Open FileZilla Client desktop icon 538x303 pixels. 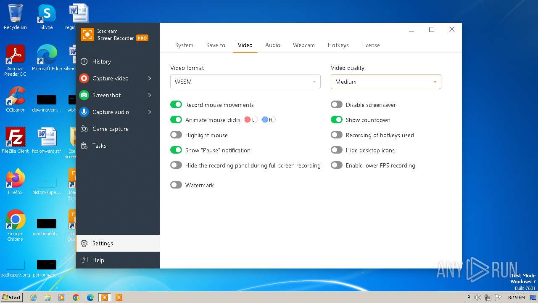15,140
